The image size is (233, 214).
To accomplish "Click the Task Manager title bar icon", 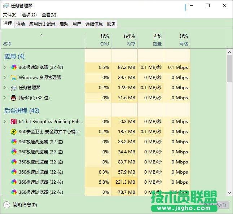I will pos(6,6).
